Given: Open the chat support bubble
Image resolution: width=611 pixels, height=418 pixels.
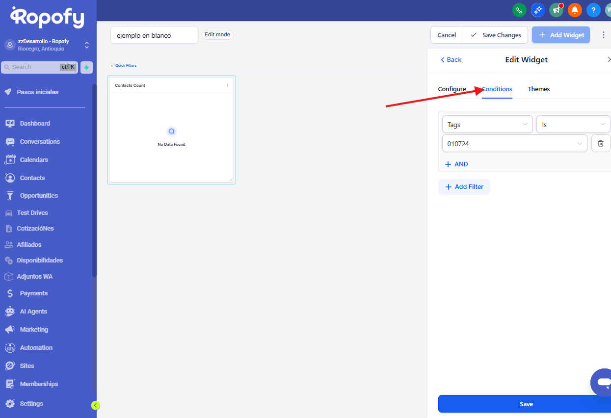Looking at the screenshot, I should (601, 382).
